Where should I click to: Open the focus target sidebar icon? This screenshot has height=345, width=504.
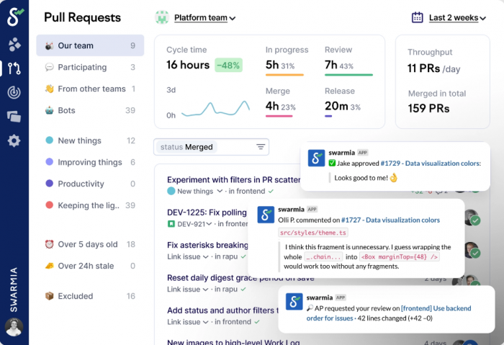(14, 92)
